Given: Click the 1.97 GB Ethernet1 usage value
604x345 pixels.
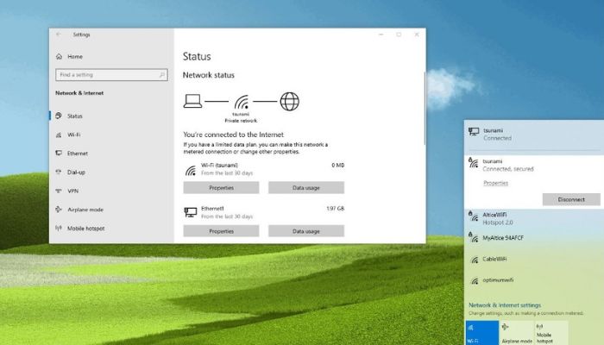Looking at the screenshot, I should (x=335, y=209).
